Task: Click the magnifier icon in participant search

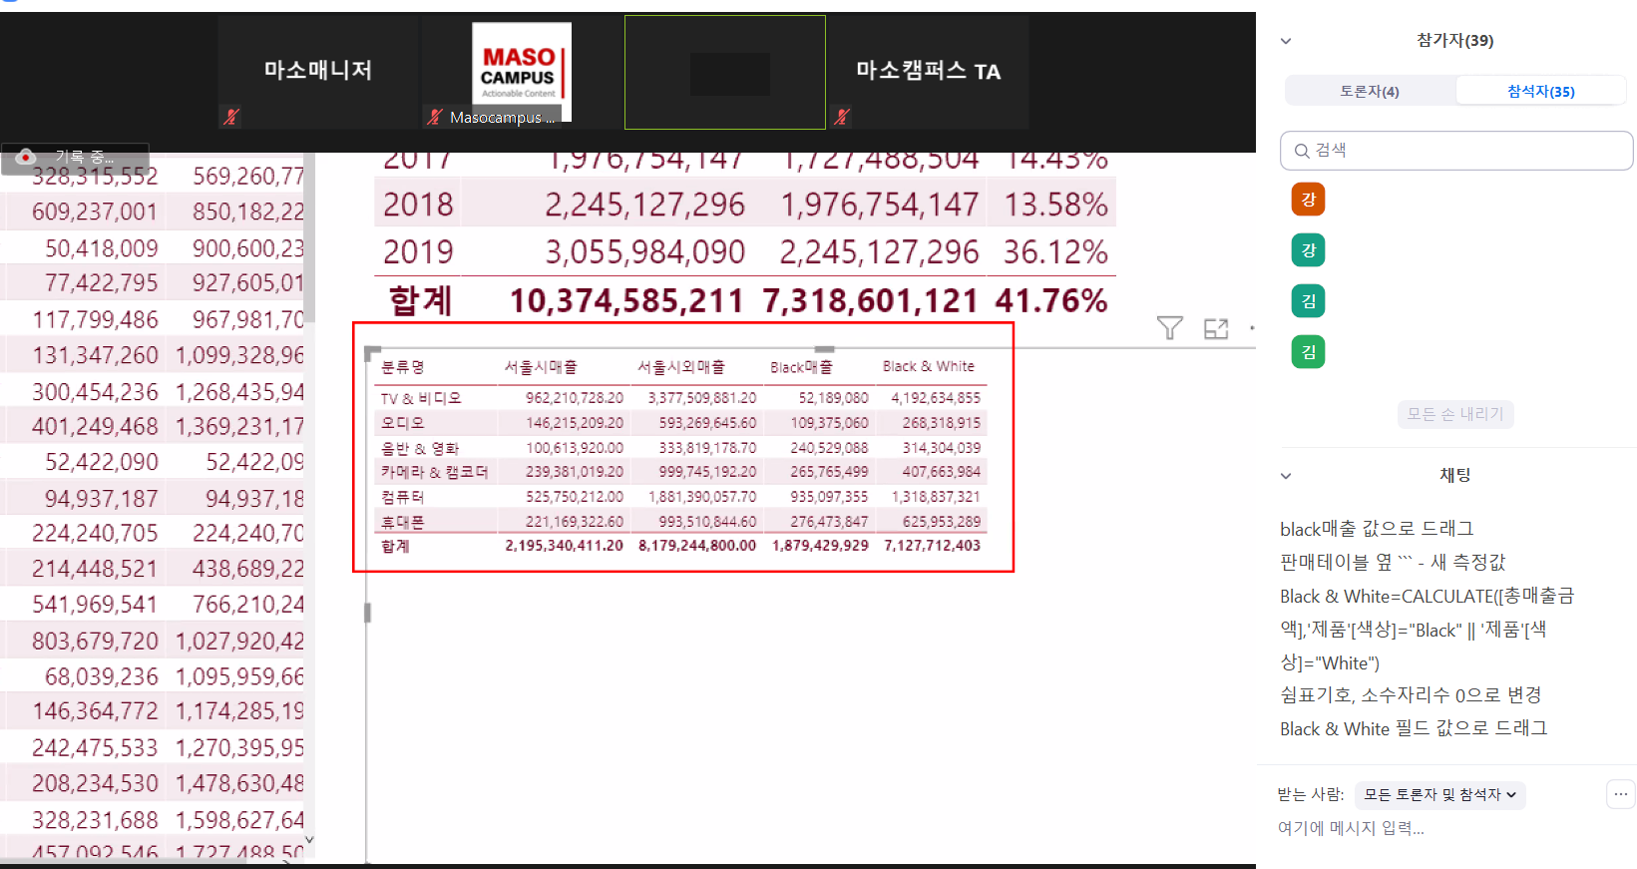Action: (x=1302, y=151)
